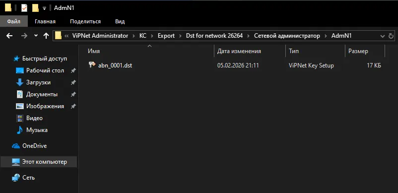This screenshot has height=193, width=398.
Task: Click the Изображения picture icon
Action: [x=20, y=106]
